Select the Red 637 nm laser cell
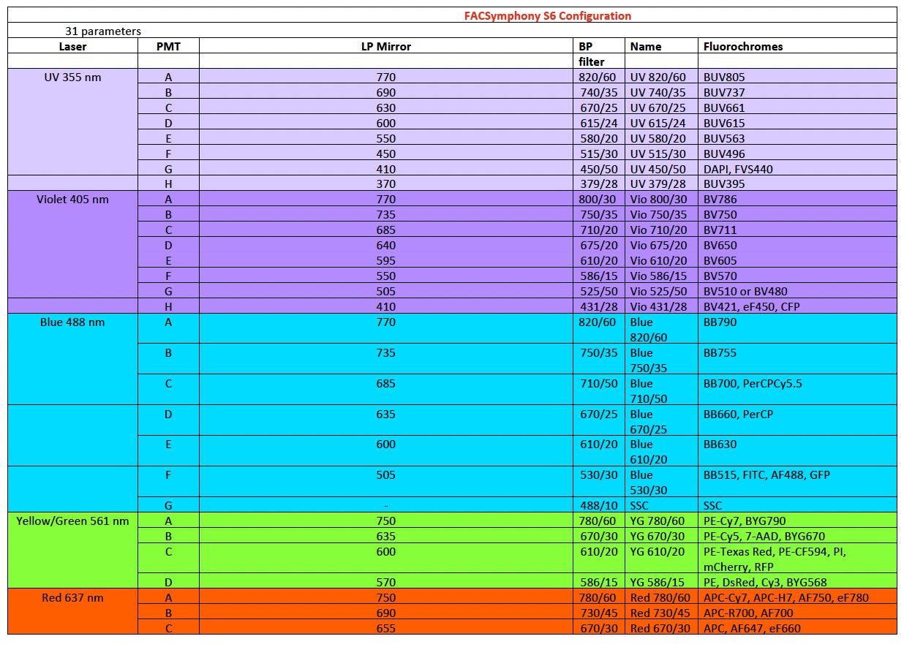This screenshot has width=904, height=647. [x=72, y=598]
